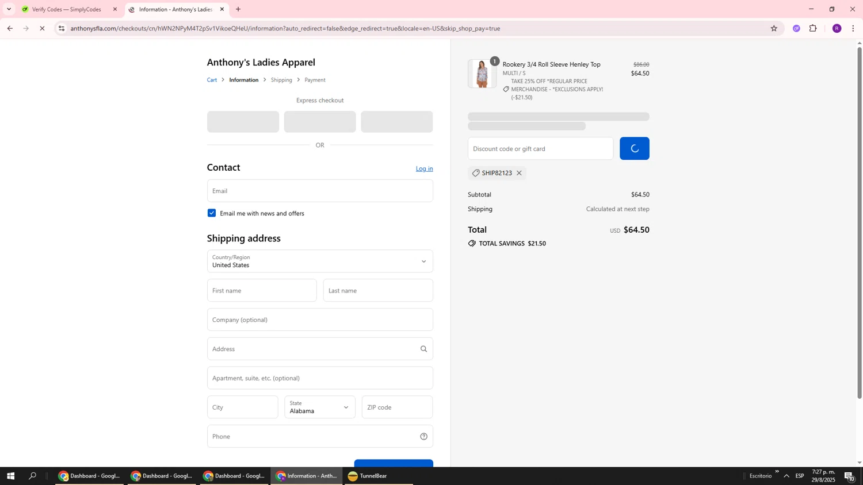
Task: Click the browser address bar URL
Action: pyautogui.click(x=285, y=28)
